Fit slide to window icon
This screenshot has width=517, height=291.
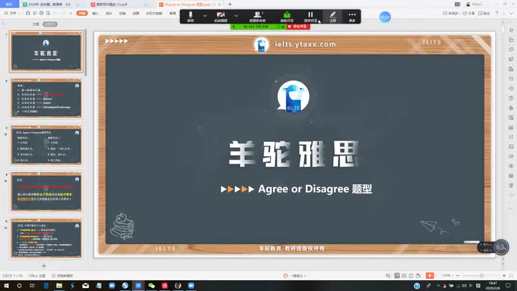pyautogui.click(x=511, y=275)
